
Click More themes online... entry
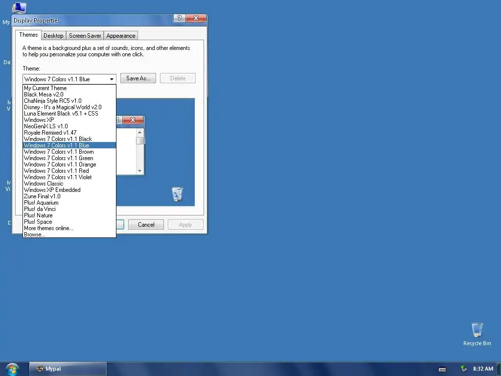click(69, 228)
